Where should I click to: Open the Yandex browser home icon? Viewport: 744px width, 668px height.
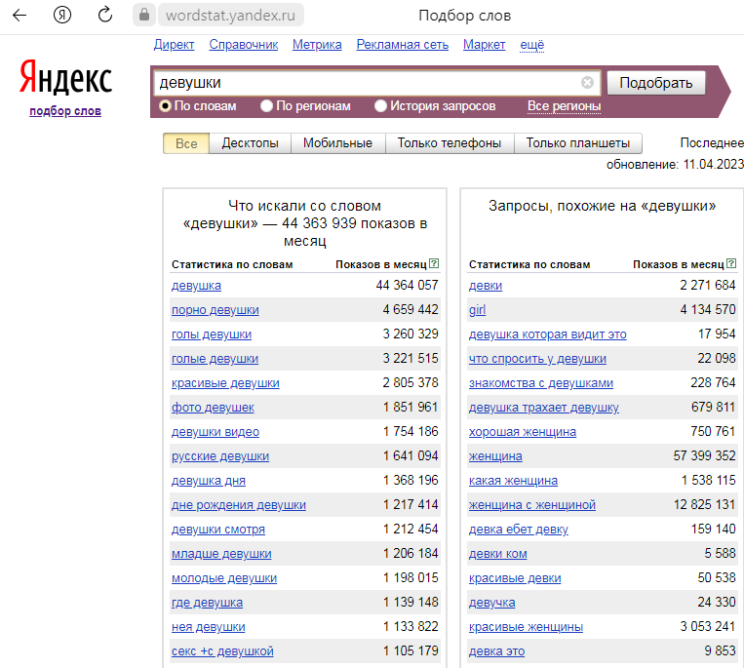point(62,16)
